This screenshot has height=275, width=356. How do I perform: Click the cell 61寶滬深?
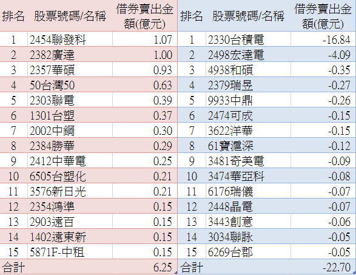point(248,146)
